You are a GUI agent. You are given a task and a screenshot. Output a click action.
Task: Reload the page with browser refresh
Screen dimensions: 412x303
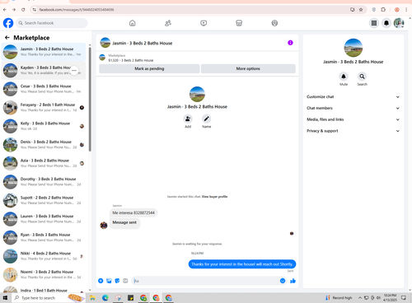pyautogui.click(x=23, y=10)
